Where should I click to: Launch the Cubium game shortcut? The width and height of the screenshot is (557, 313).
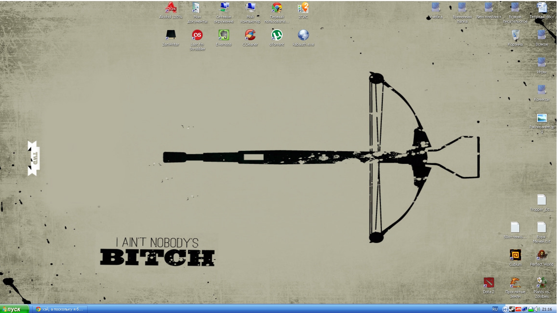pyautogui.click(x=515, y=258)
